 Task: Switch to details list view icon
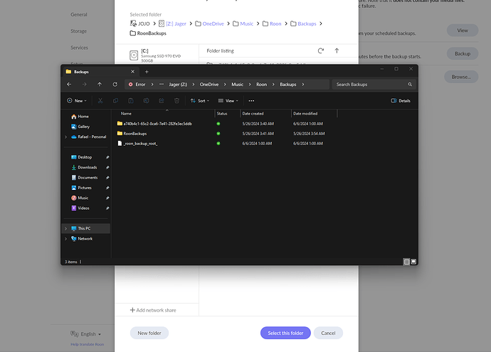406,262
